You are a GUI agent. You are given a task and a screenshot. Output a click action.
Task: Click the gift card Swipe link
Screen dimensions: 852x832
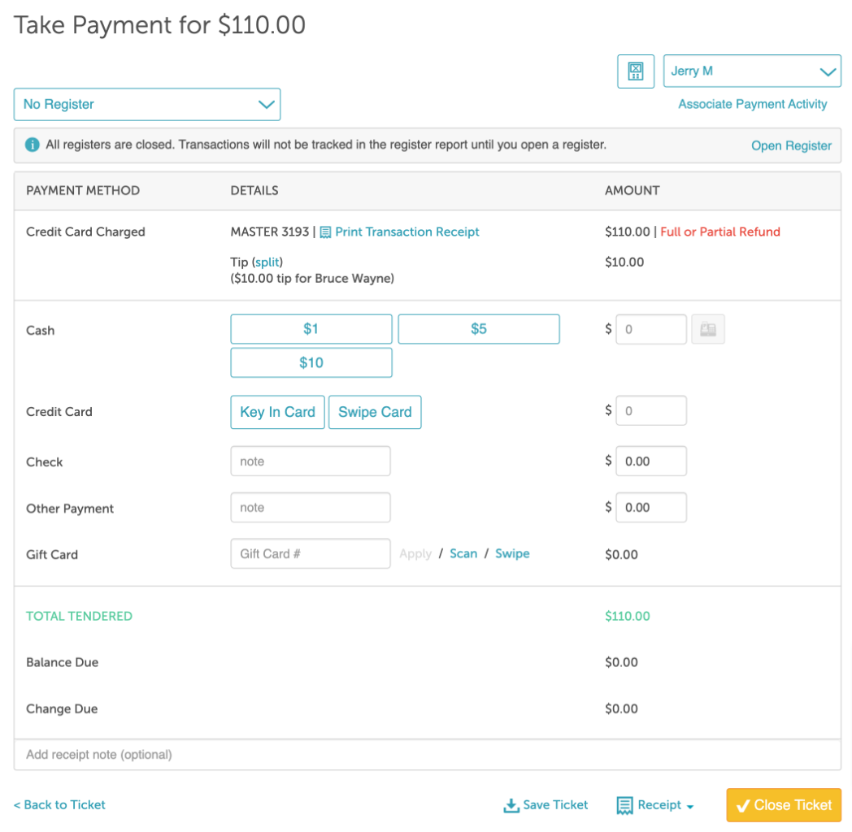pyautogui.click(x=512, y=554)
